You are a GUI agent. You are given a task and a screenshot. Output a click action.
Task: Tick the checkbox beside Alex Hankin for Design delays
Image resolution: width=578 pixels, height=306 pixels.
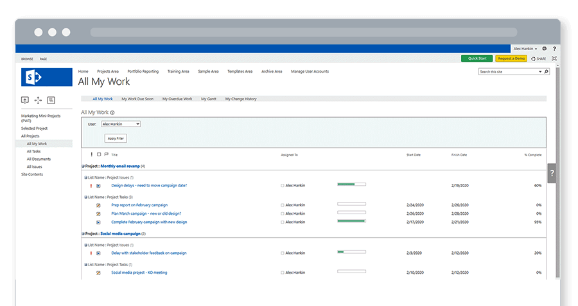282,185
